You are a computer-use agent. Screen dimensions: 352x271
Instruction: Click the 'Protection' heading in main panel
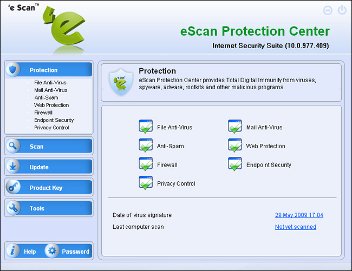click(x=158, y=71)
